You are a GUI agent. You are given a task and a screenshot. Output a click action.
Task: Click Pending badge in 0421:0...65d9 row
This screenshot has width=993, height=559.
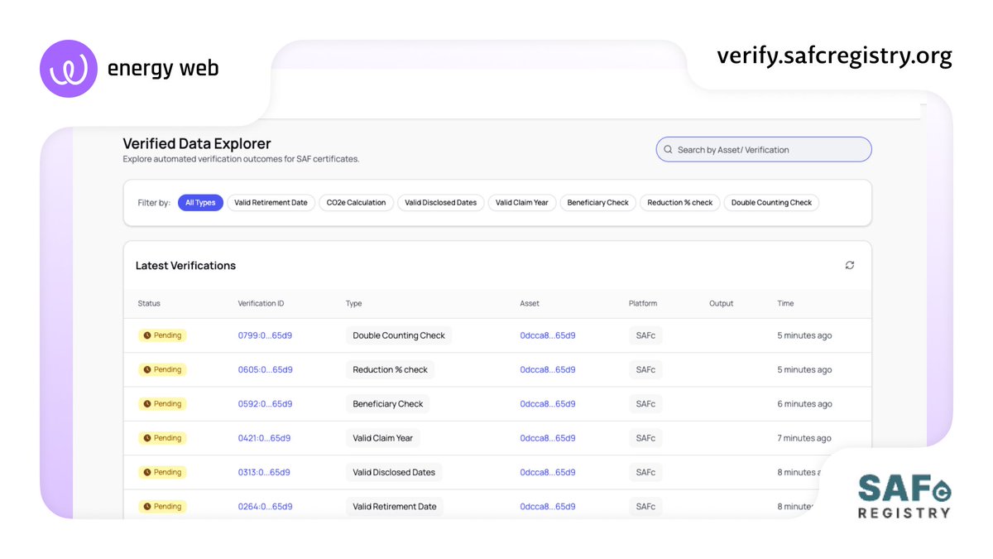click(162, 438)
